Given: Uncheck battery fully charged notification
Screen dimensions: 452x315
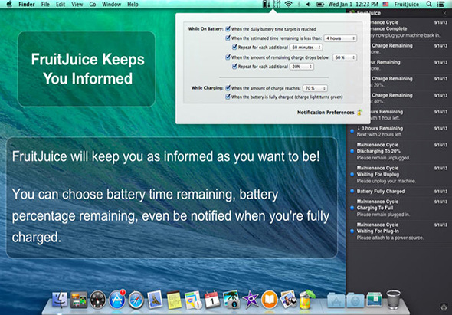Looking at the screenshot, I should 228,97.
